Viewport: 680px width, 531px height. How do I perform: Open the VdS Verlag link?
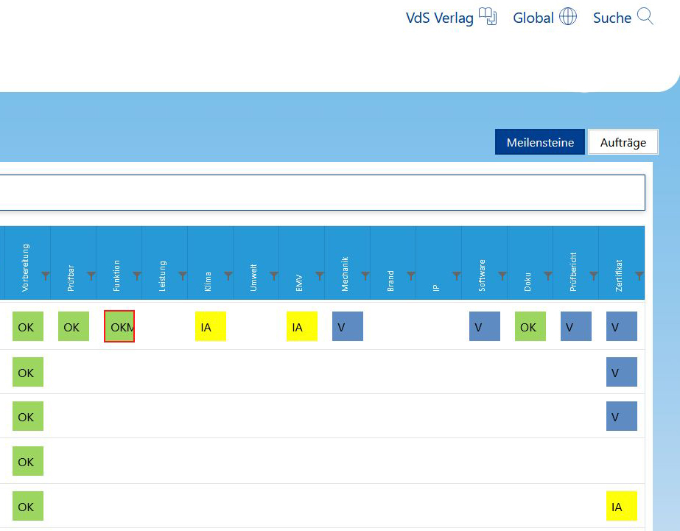(439, 18)
